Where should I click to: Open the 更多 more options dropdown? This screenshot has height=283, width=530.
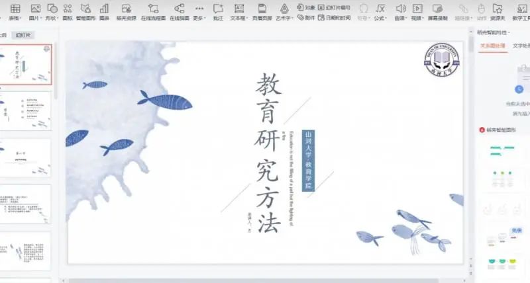click(199, 11)
